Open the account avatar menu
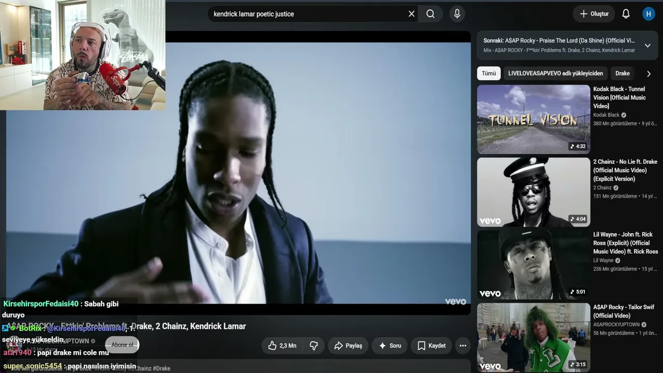 click(x=648, y=14)
